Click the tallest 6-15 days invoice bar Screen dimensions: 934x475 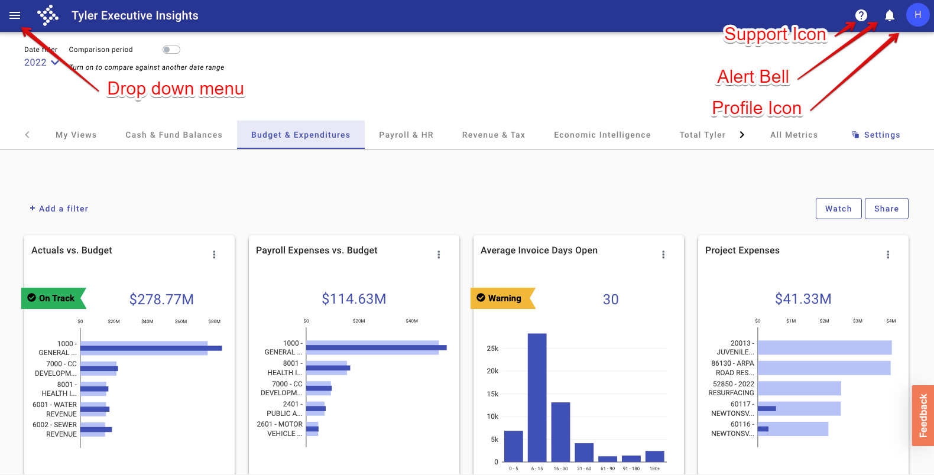point(537,398)
